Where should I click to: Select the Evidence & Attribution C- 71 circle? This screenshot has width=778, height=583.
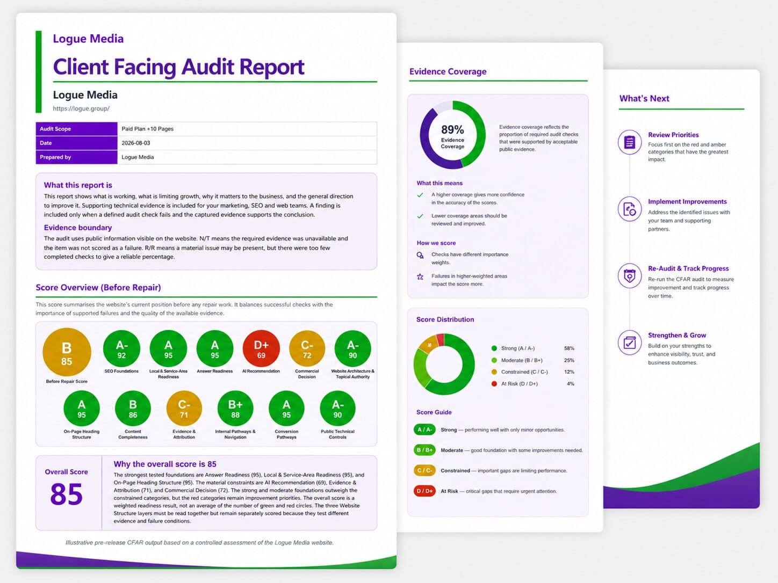tap(184, 409)
